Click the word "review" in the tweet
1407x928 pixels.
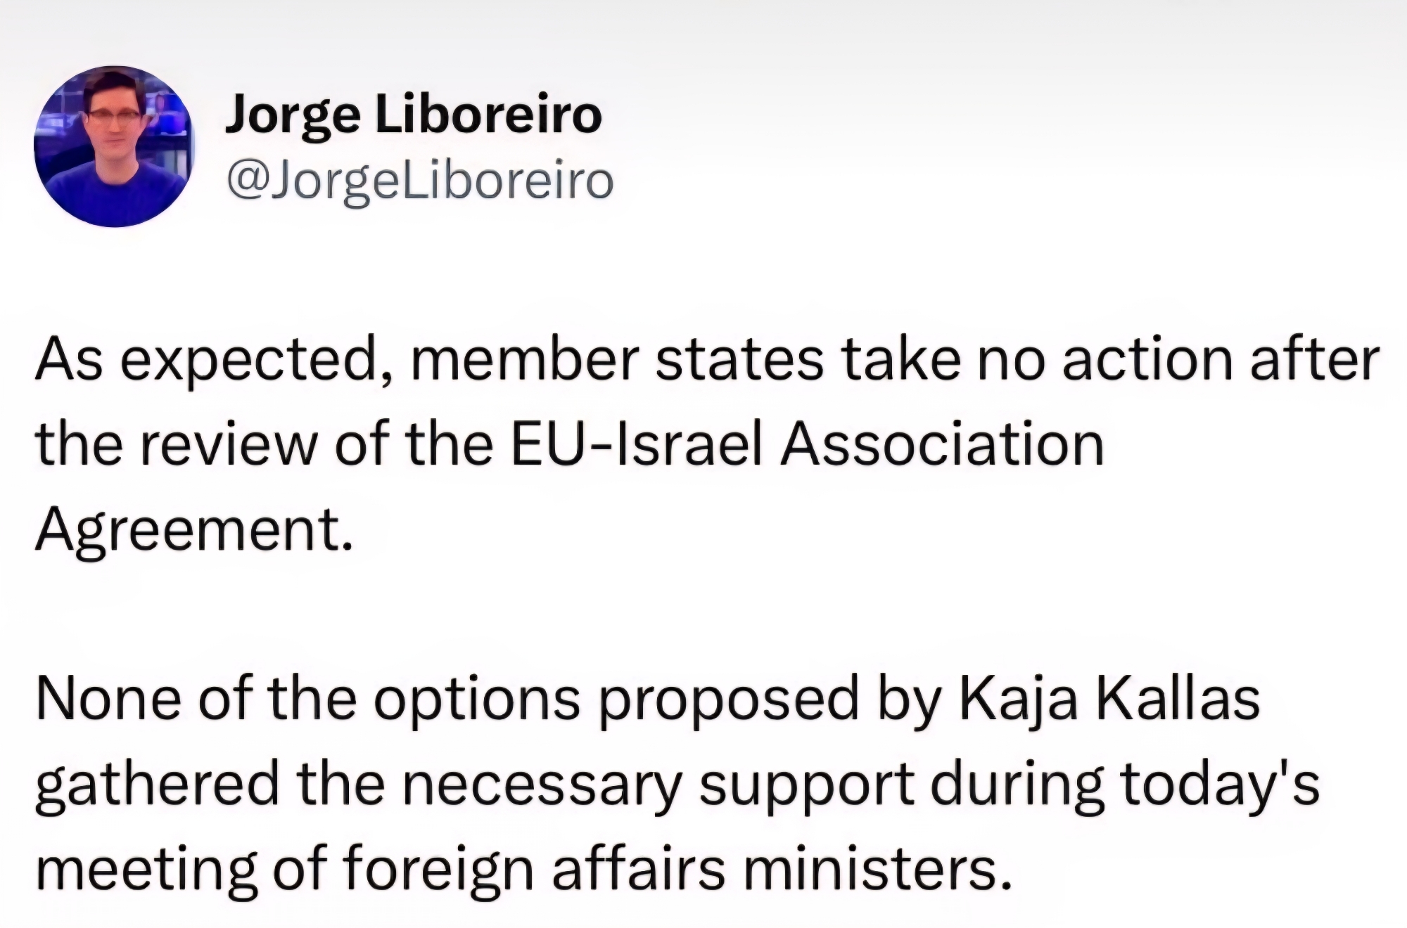click(228, 444)
